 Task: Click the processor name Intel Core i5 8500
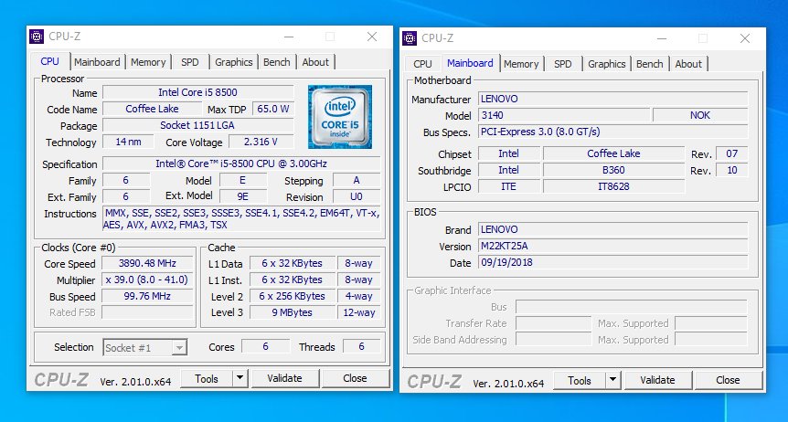tap(197, 92)
